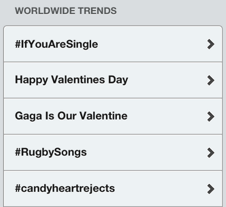This screenshot has width=226, height=207.
Task: Click the chevron for Gaga Is Our Valentine
Action: pyautogui.click(x=211, y=117)
